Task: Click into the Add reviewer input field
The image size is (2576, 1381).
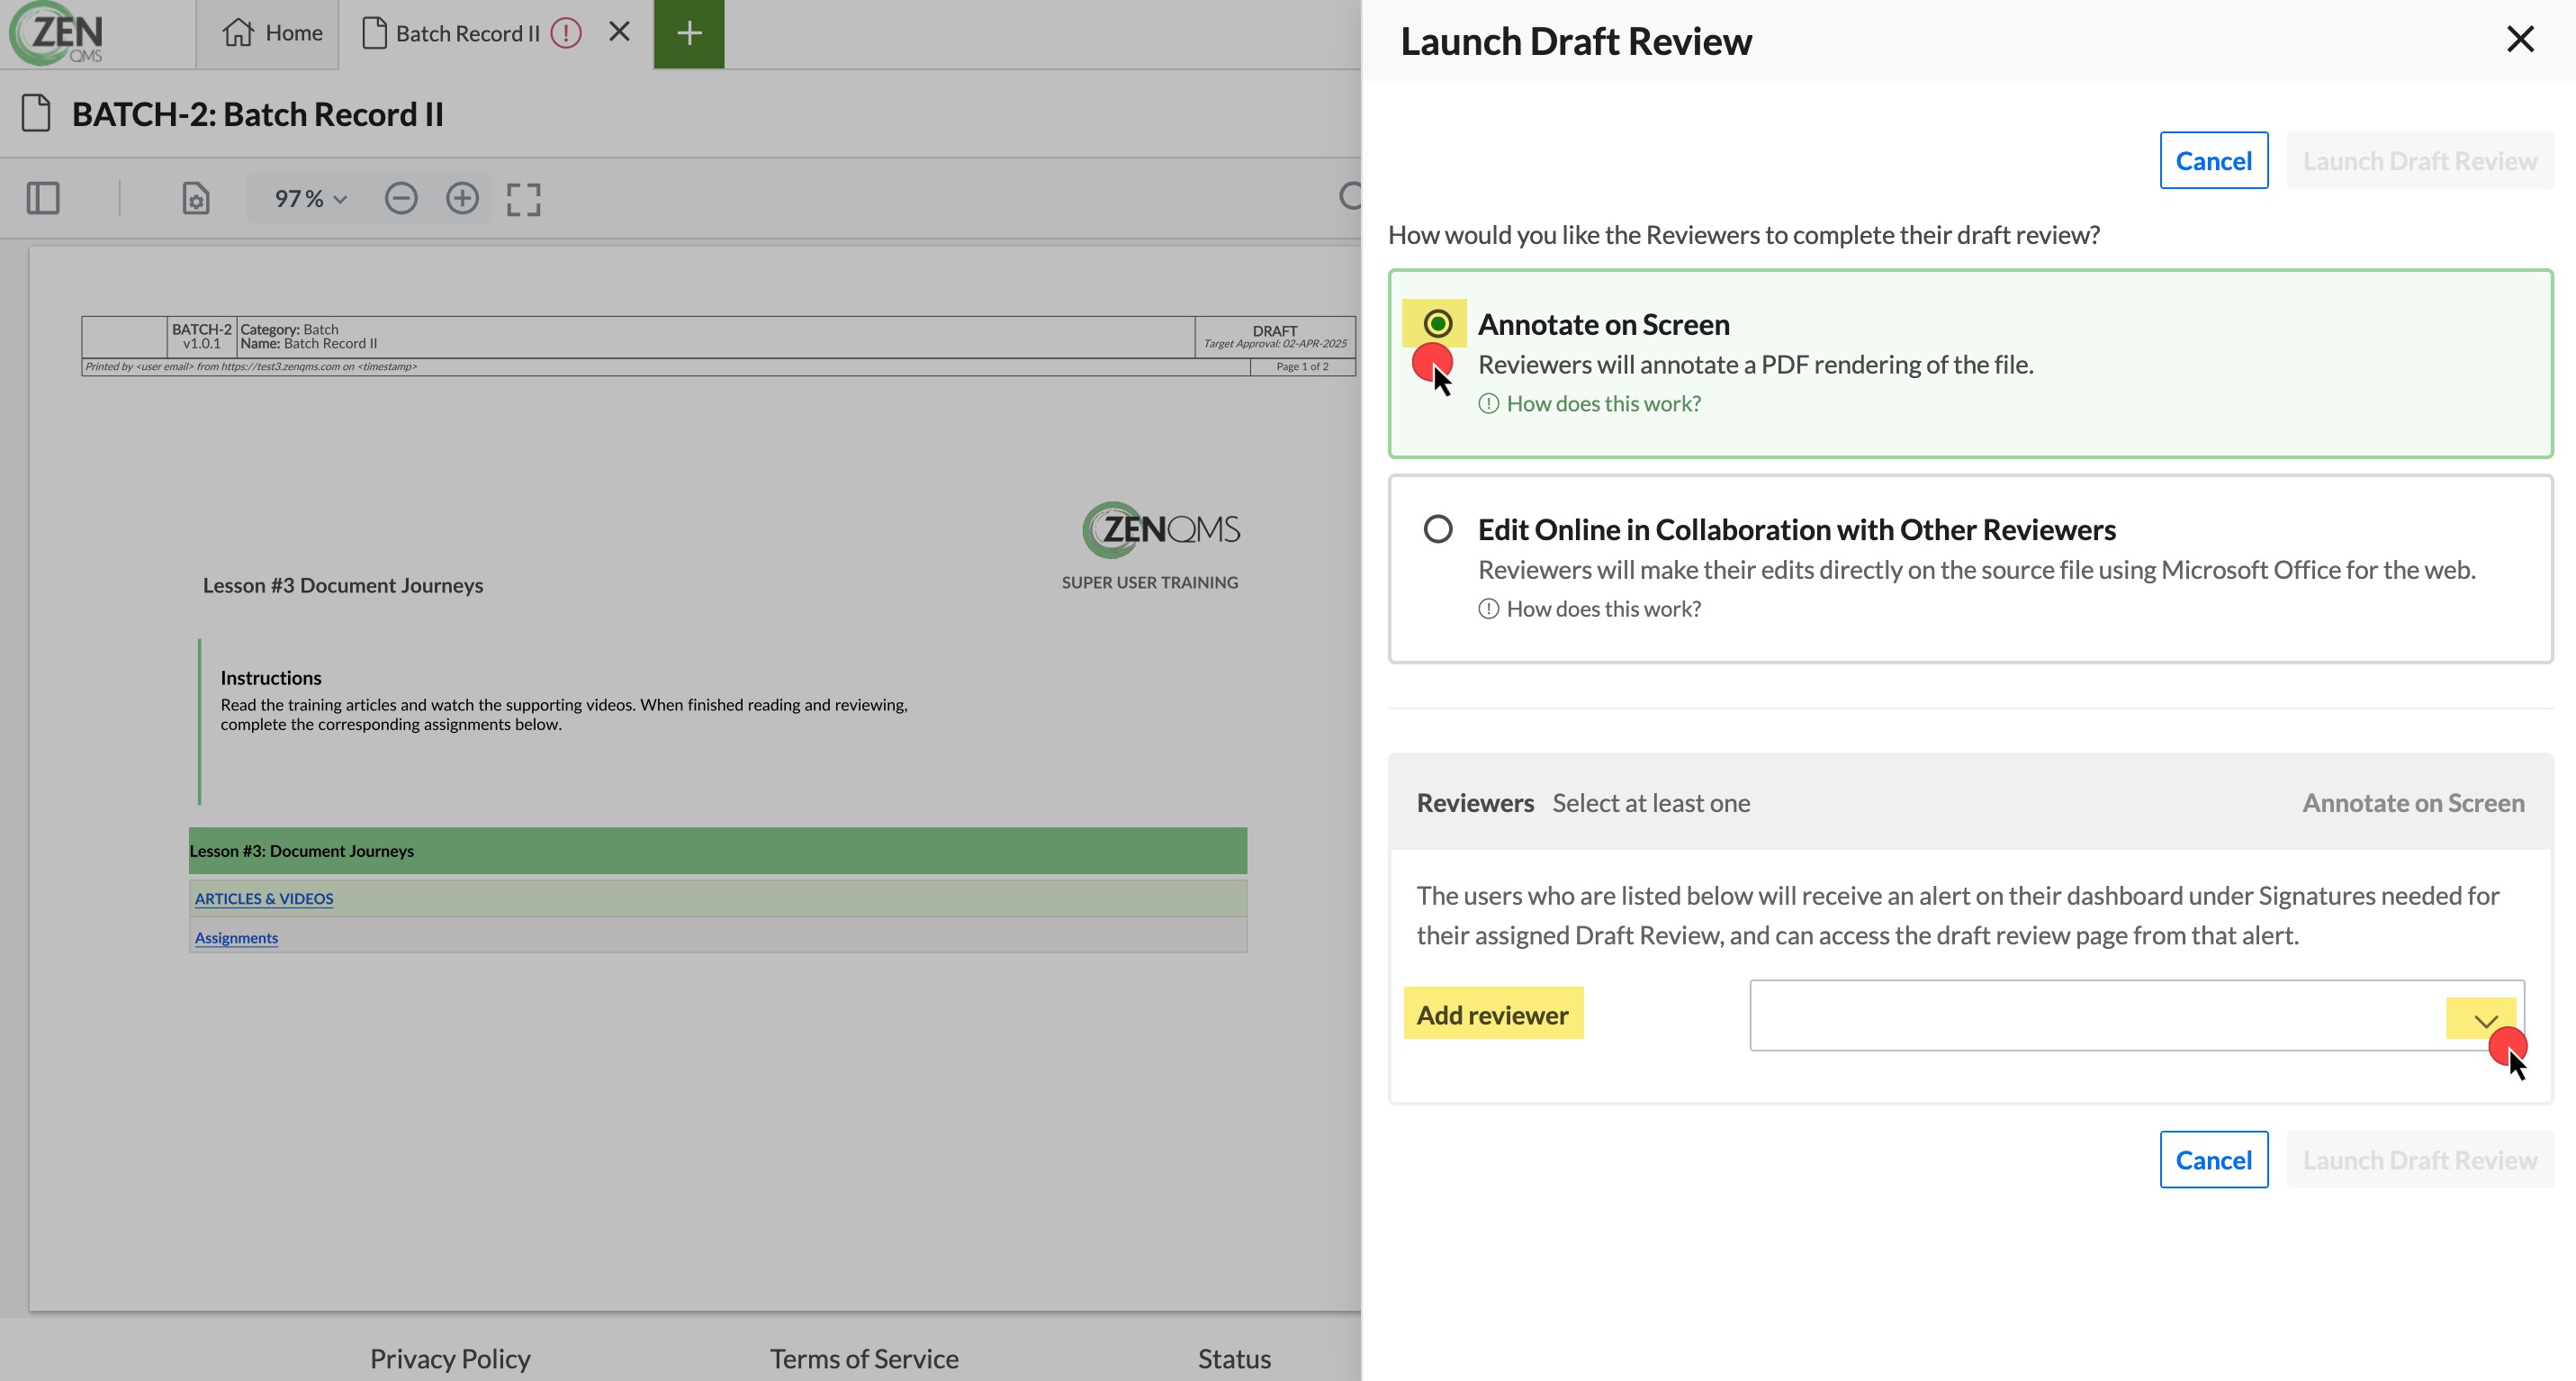Action: click(2137, 1015)
